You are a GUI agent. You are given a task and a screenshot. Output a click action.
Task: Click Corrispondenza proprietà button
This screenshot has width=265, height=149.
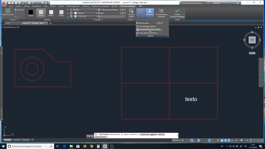coord(161,13)
